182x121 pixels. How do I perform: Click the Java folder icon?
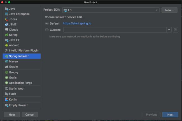pos(7,9)
